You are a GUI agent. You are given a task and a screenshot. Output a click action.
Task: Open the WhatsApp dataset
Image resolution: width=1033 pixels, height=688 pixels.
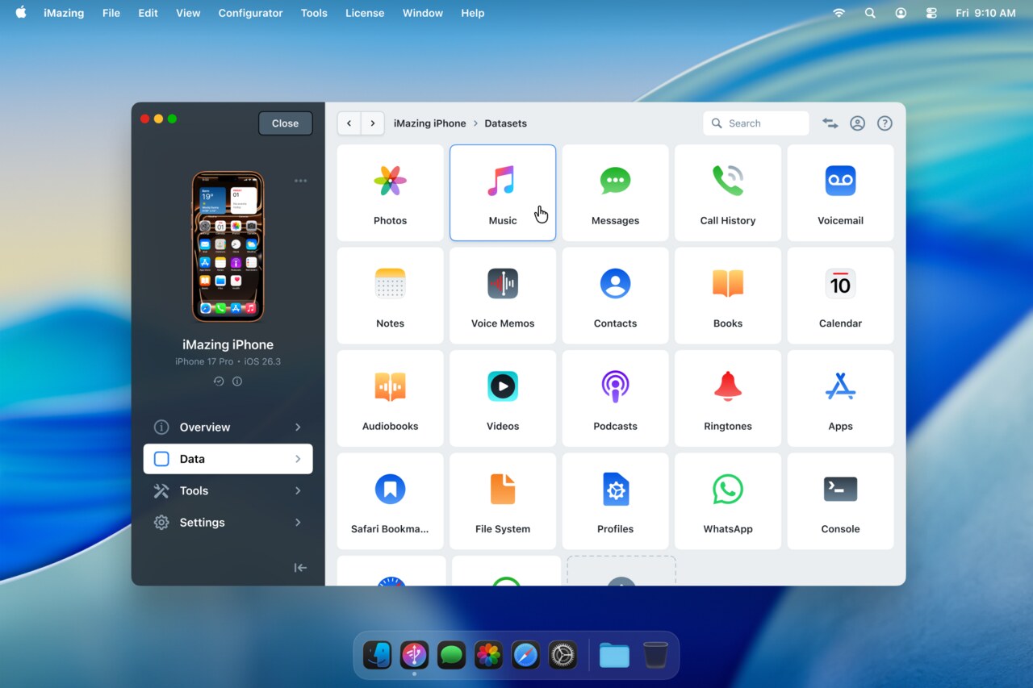tap(728, 501)
